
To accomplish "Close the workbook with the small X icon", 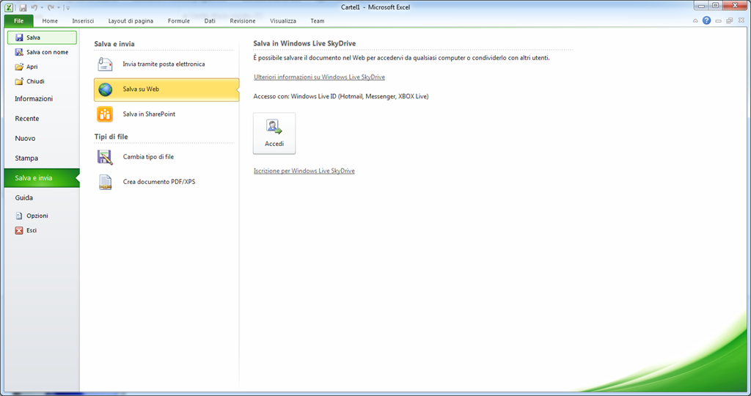I will pyautogui.click(x=741, y=21).
